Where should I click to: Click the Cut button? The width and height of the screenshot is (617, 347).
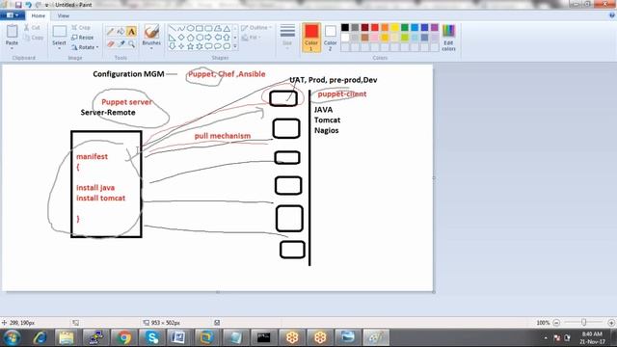click(x=32, y=28)
